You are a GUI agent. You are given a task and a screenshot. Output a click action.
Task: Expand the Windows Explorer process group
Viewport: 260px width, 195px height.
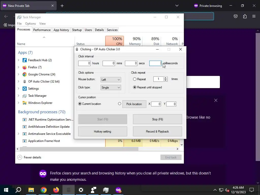(x=18, y=103)
